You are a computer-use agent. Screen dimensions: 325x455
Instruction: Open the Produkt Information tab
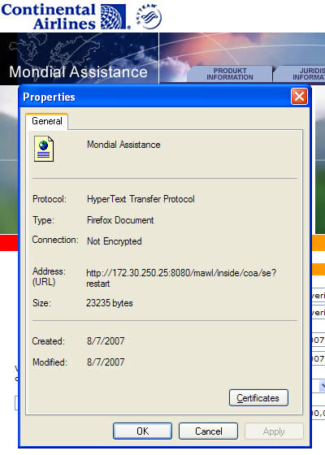coord(229,74)
